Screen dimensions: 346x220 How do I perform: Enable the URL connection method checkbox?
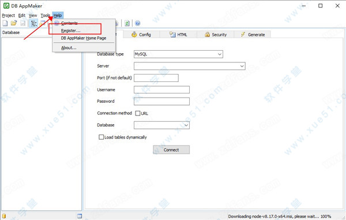point(138,113)
